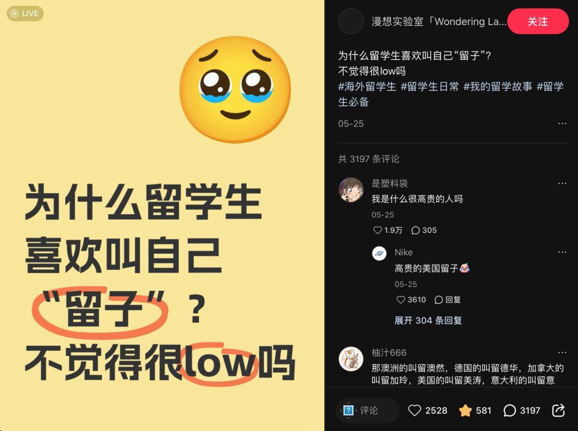Open the #海外留学生 hashtag
Viewport: 578px width, 431px height.
[x=367, y=87]
